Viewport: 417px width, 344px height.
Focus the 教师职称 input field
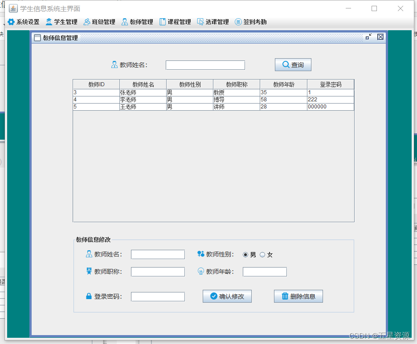(x=158, y=272)
